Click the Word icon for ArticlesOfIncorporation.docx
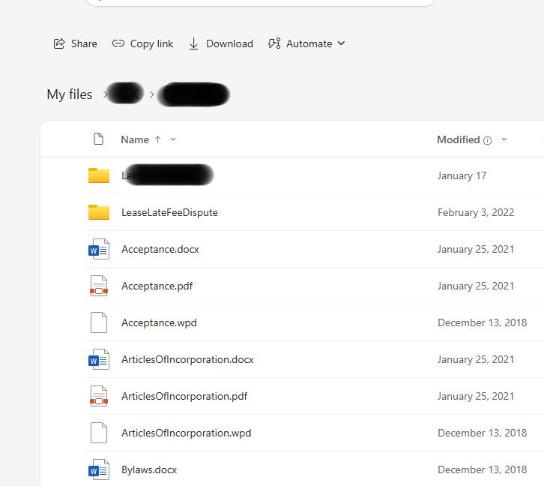Viewport: 544px width, 486px height. pyautogui.click(x=99, y=359)
